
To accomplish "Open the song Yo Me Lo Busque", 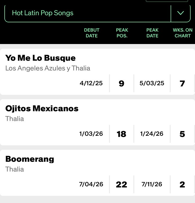I will click(40, 58).
